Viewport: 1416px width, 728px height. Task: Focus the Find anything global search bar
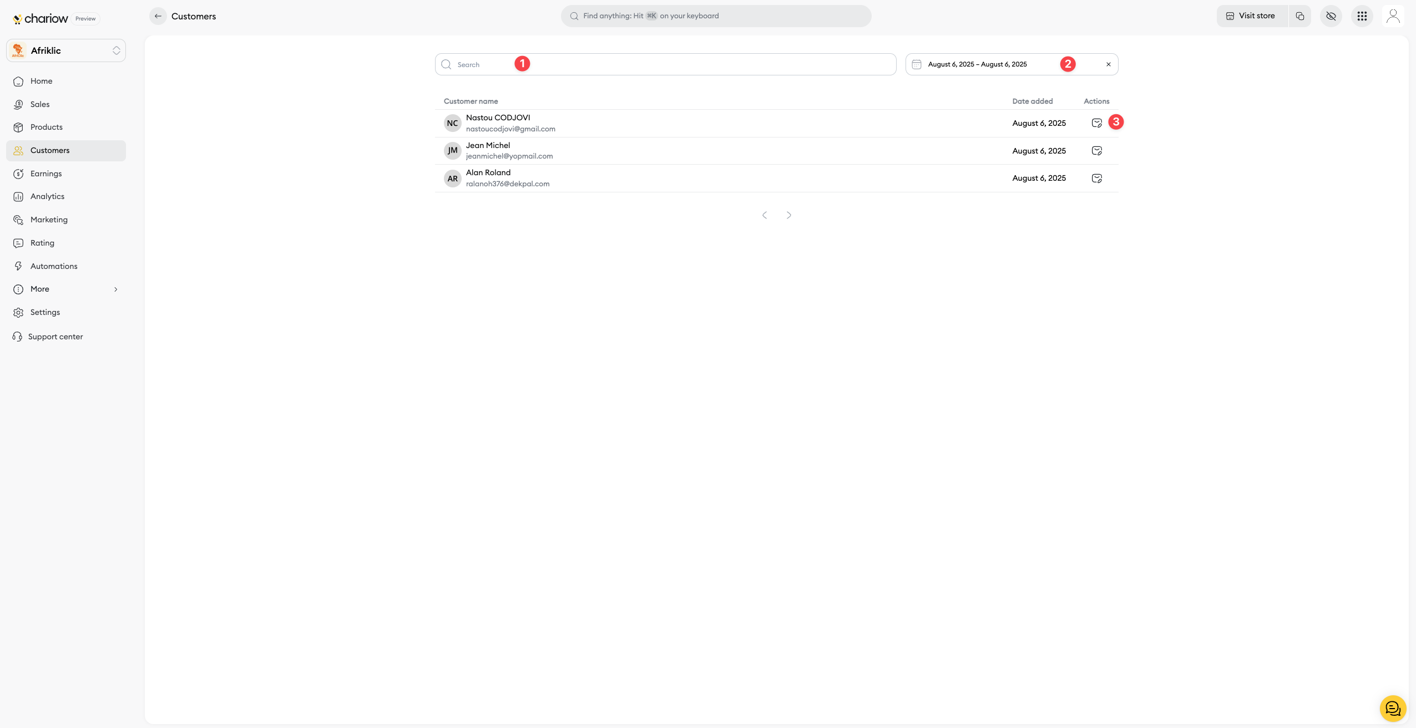point(716,16)
